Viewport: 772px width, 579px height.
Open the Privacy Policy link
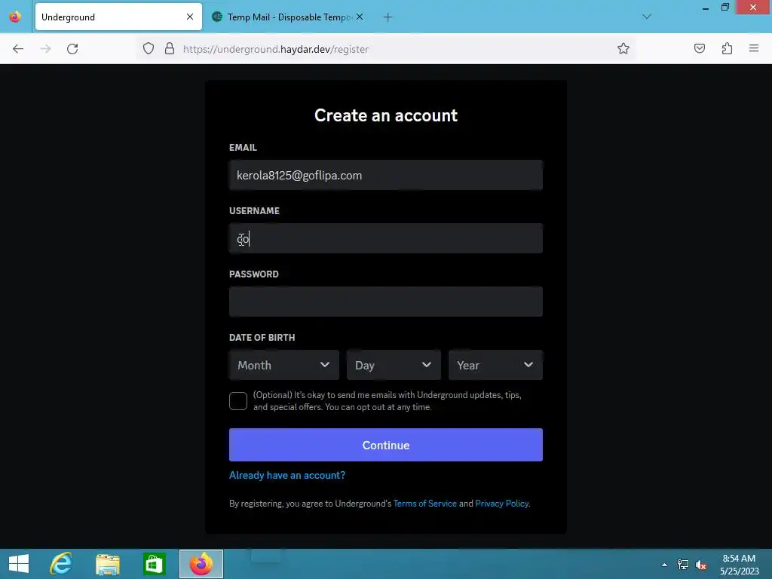501,503
